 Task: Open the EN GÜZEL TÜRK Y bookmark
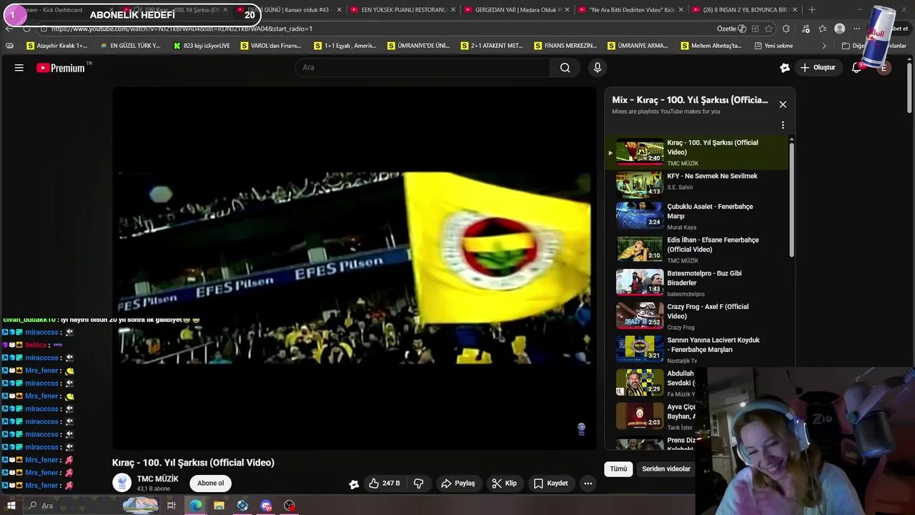tap(130, 46)
